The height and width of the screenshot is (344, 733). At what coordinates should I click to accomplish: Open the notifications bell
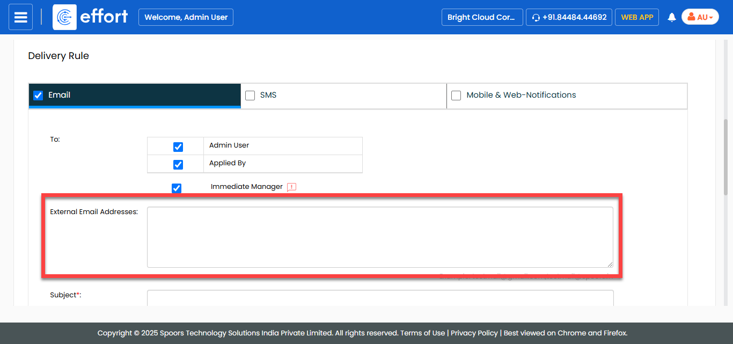[x=671, y=18]
